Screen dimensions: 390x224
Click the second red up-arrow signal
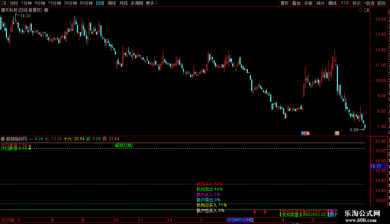(x=265, y=212)
